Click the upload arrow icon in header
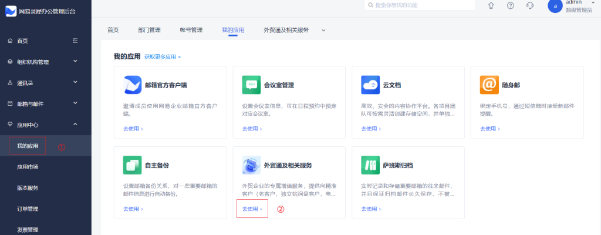This screenshot has width=601, height=235. [491, 5]
